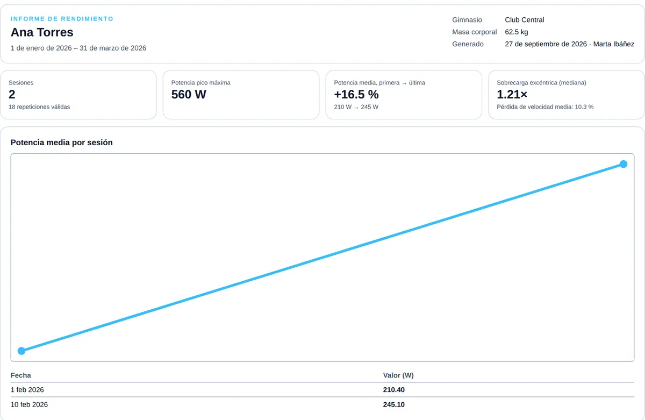Click the "Generado" label
The image size is (645, 420).
468,44
